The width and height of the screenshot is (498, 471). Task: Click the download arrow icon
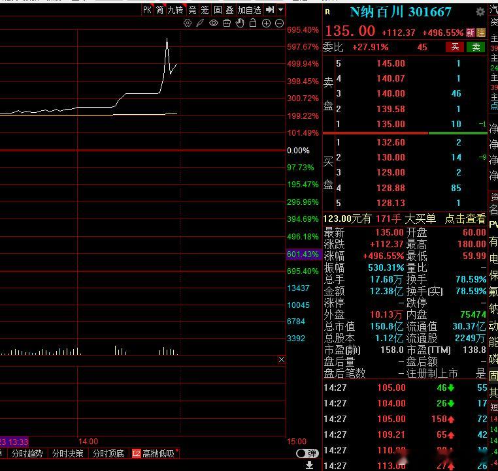[x=309, y=465]
